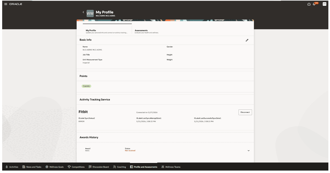Click the Weight label
Screen dimensions: 330x173
(169, 59)
